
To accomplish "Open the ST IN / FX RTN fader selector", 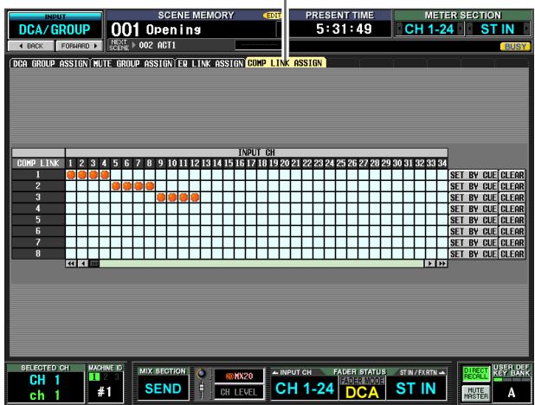I will pos(416,389).
